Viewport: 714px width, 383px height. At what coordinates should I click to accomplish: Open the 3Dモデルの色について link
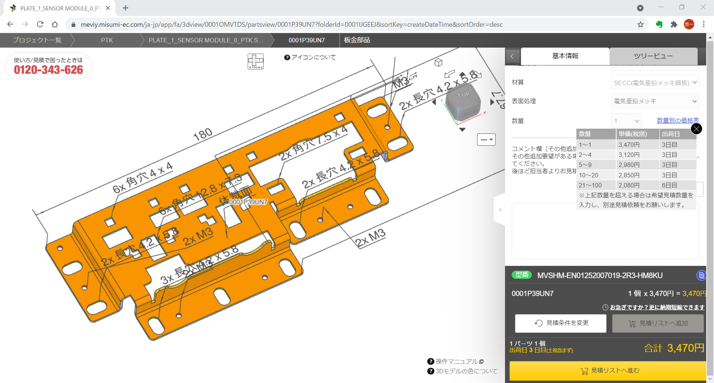(463, 371)
